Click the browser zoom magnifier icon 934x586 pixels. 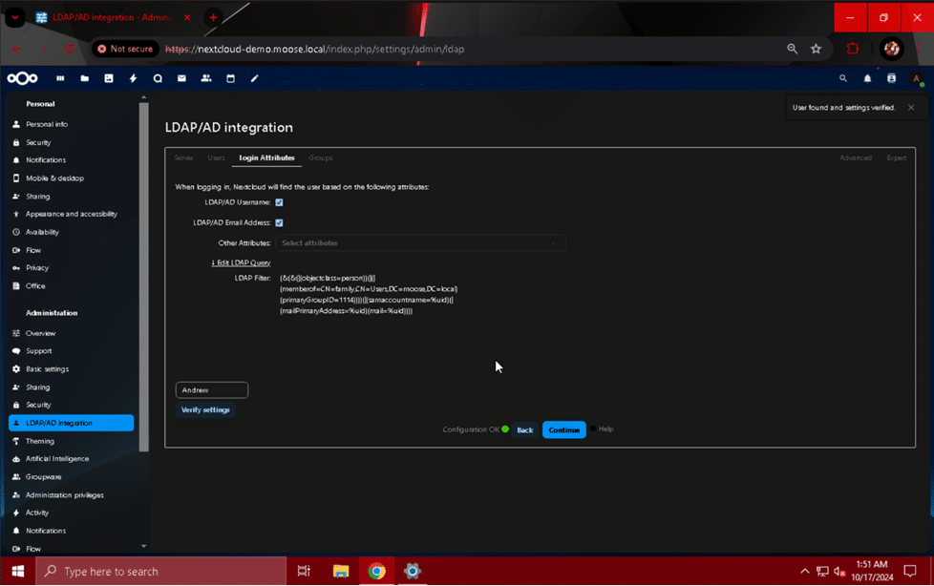click(x=793, y=49)
